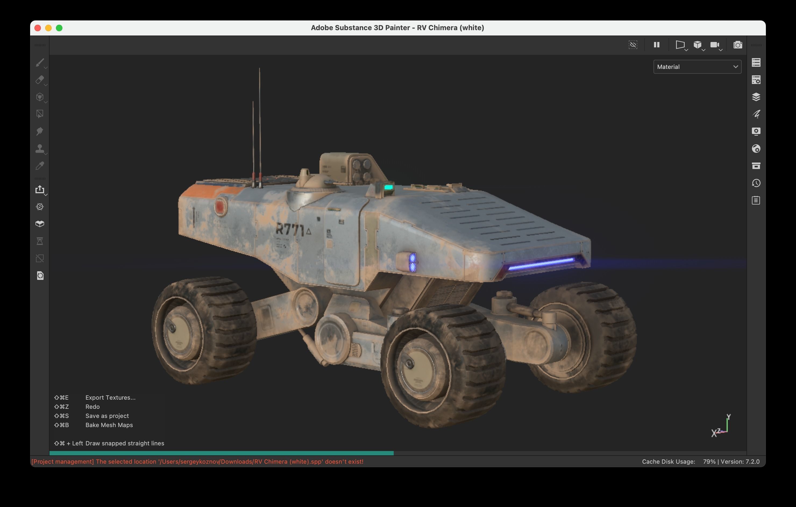Click the right dock drag handle
The height and width of the screenshot is (507, 796).
(x=756, y=45)
